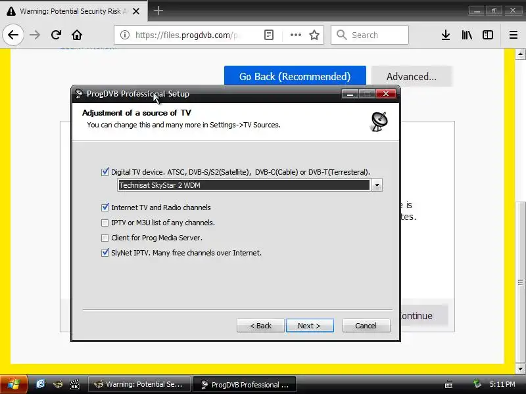The image size is (526, 394).
Task: Click scrollbar up arrow on page
Action: pyautogui.click(x=520, y=54)
